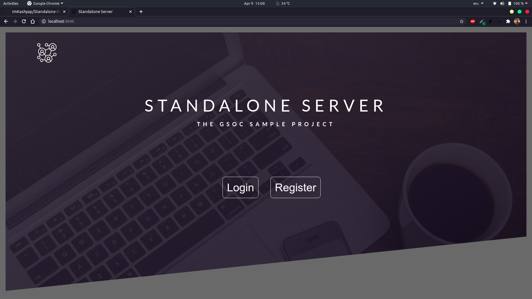Expand the Google Chrome app menu

pyautogui.click(x=45, y=3)
